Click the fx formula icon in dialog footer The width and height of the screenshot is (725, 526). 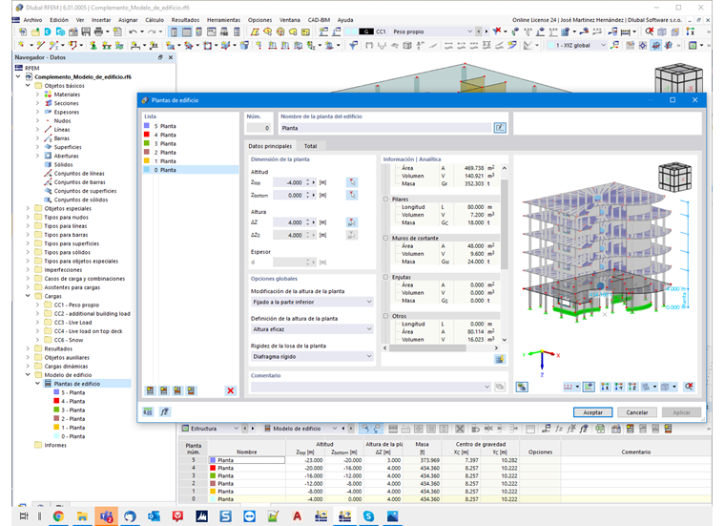[164, 411]
